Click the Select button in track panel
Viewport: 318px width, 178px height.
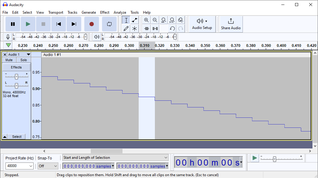[17, 137]
